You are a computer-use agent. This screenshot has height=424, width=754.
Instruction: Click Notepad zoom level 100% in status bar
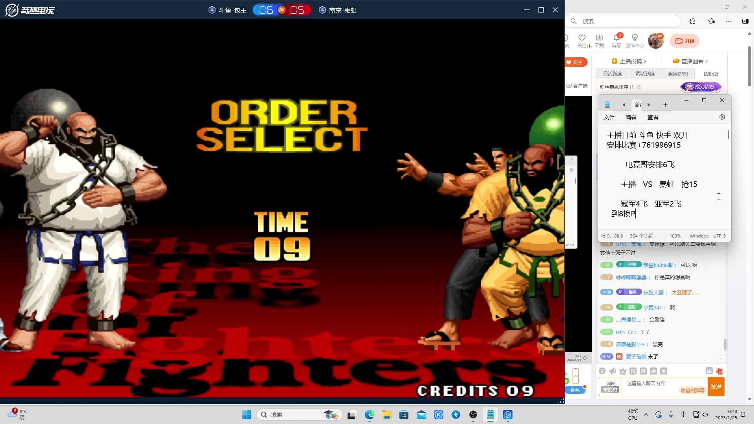(x=675, y=236)
